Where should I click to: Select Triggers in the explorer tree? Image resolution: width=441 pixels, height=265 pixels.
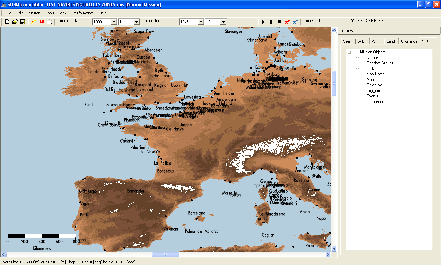coord(373,91)
